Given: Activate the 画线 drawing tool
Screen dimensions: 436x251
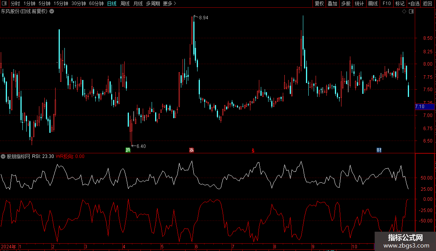Looking at the screenshot, I should click(x=373, y=3).
